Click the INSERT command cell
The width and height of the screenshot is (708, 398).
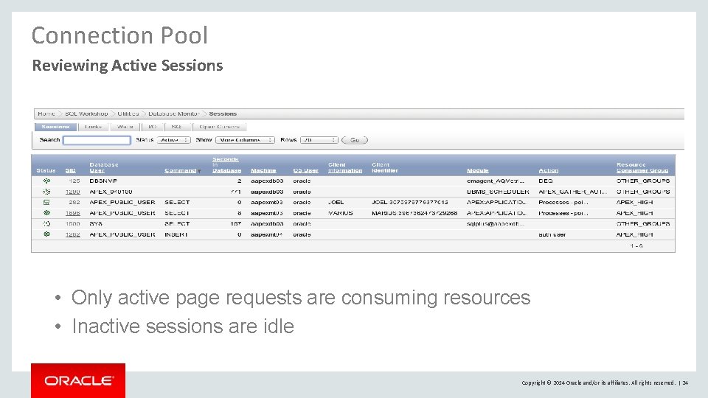coord(176,234)
